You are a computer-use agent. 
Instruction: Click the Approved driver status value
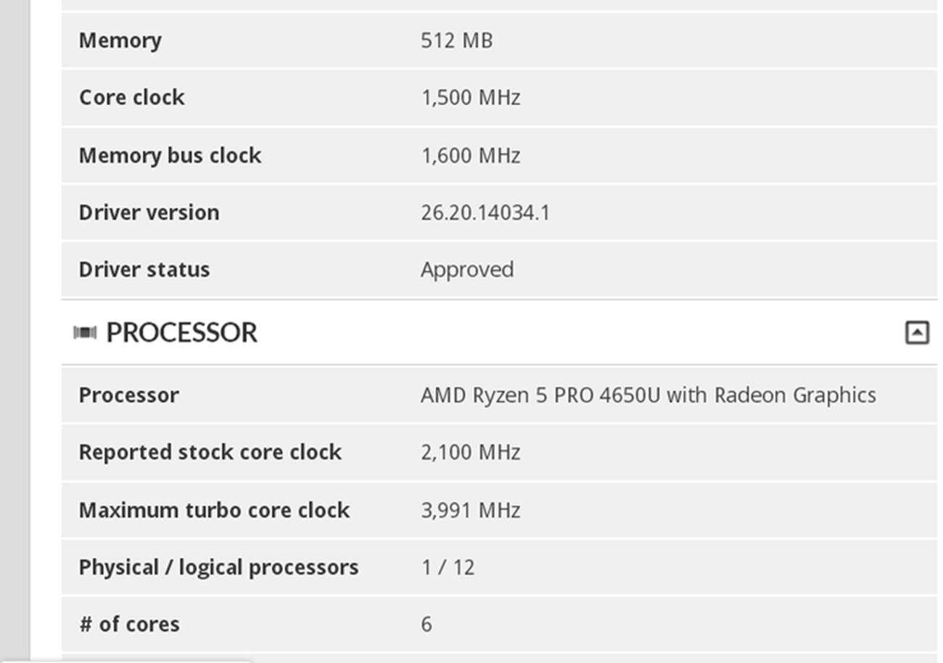pos(466,269)
